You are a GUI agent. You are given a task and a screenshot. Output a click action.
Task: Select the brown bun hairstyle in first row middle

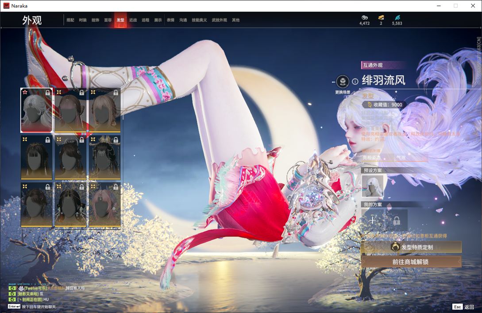coord(70,110)
